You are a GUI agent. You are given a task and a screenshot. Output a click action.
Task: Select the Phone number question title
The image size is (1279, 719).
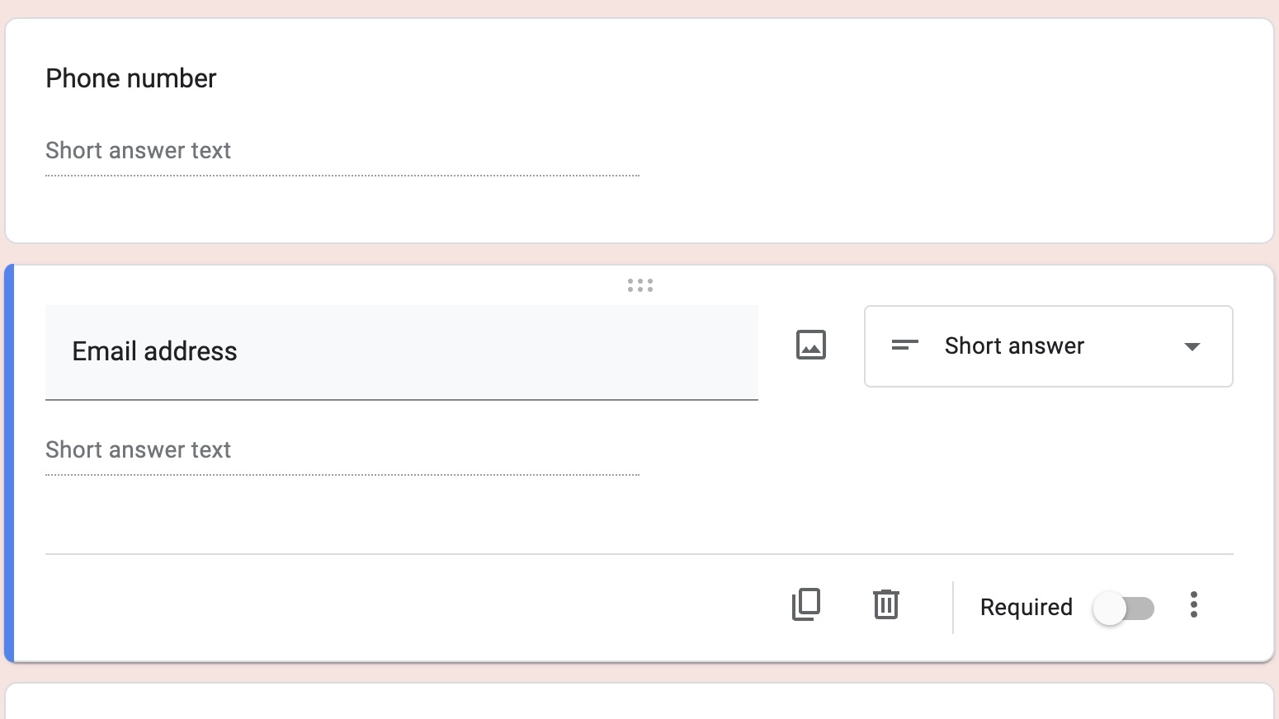(x=131, y=78)
